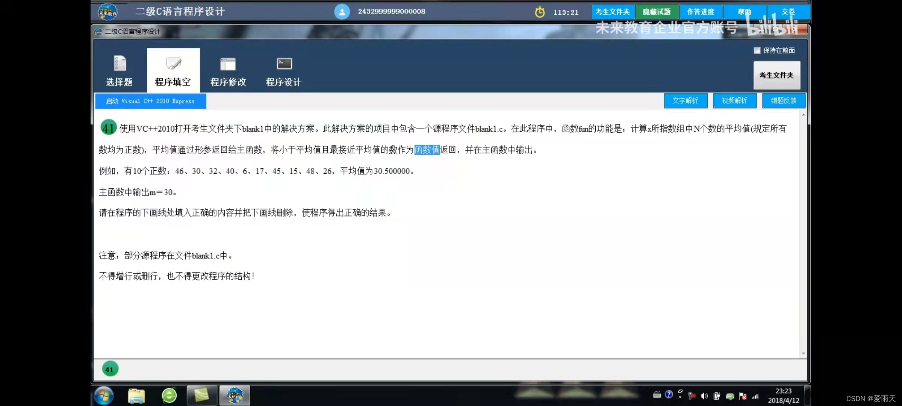Click scrollbar down arrow in question panel
Image resolution: width=902 pixels, height=406 pixels.
(804, 353)
